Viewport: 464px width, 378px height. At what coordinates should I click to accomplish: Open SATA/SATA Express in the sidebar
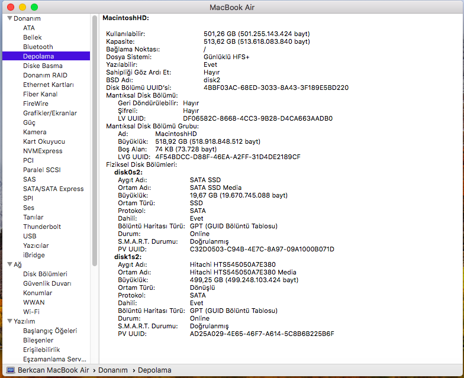click(53, 189)
